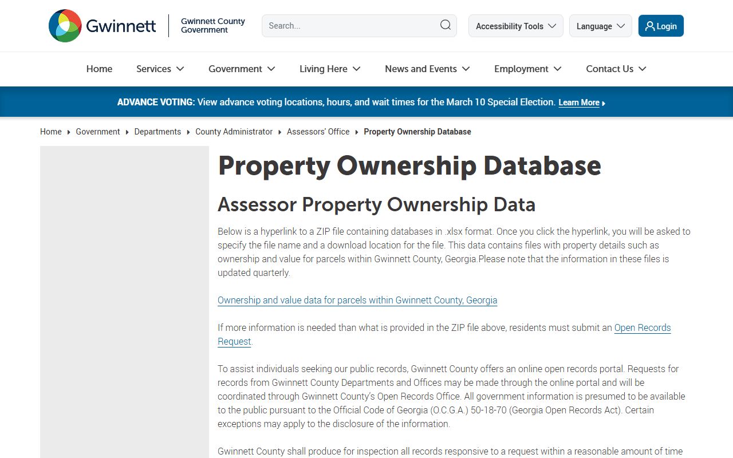Image resolution: width=733 pixels, height=458 pixels.
Task: Open the Language dropdown
Action: click(601, 26)
